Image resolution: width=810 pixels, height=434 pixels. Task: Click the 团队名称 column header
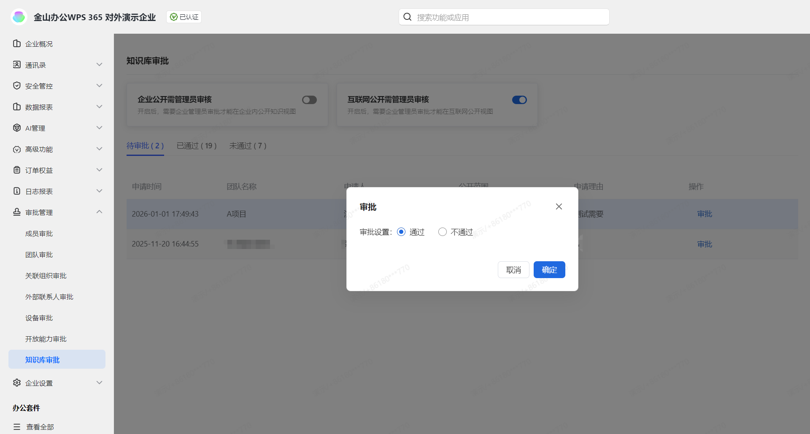point(241,186)
